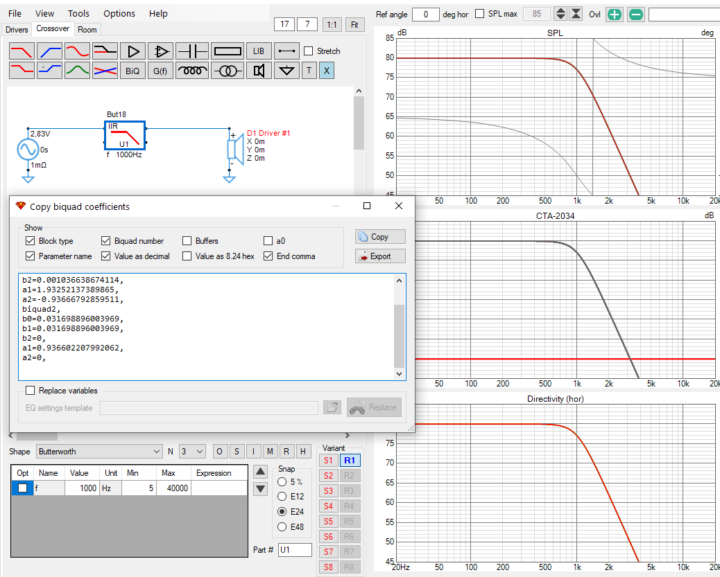This screenshot has height=577, width=720.
Task: Add a G(f) transfer function block
Action: (x=160, y=71)
